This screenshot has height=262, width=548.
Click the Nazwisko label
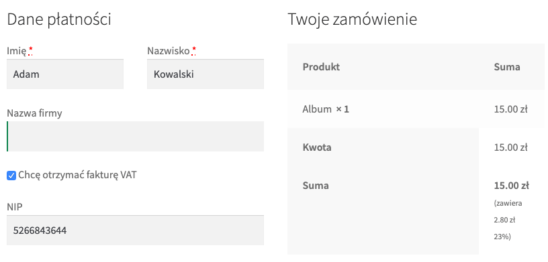[169, 51]
